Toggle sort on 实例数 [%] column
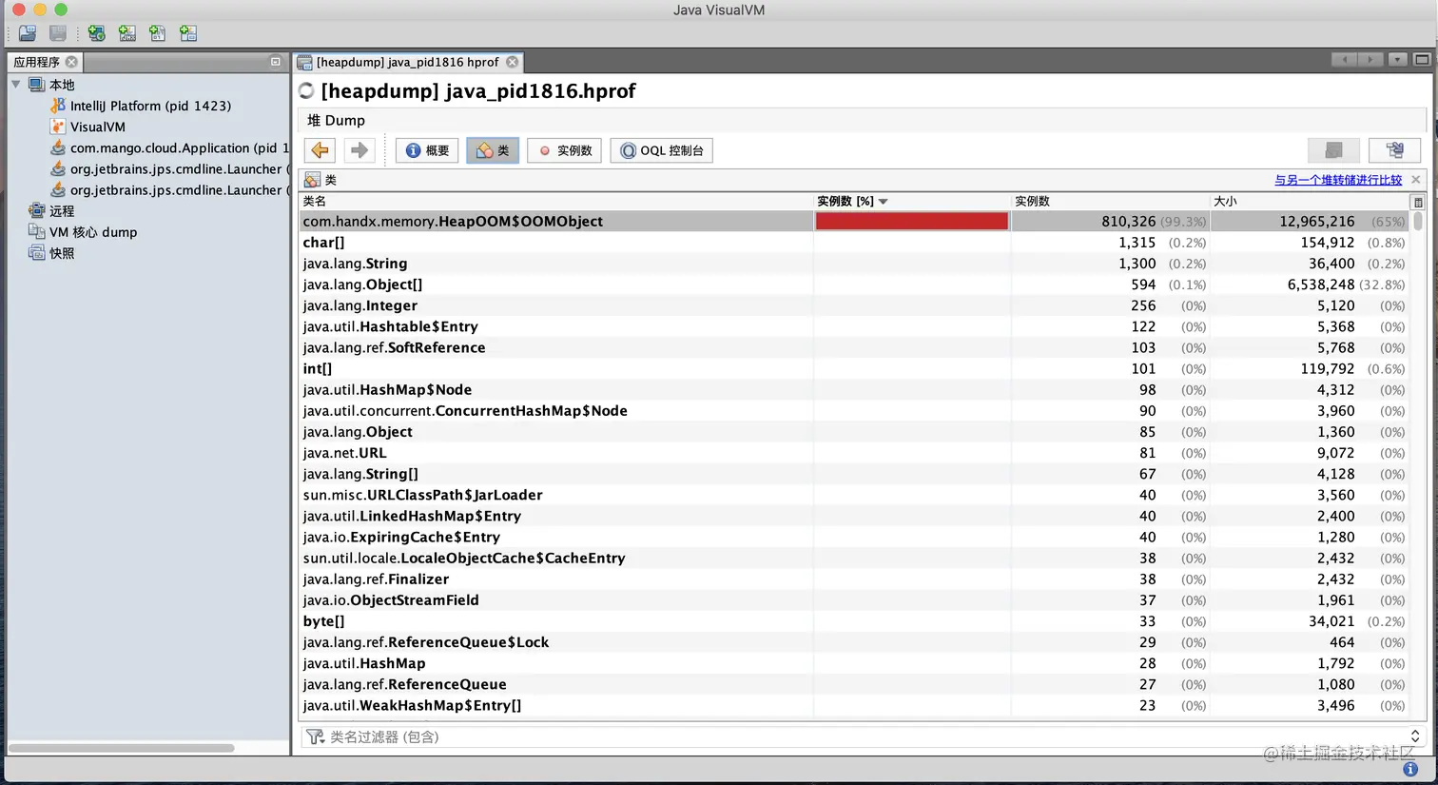 (x=912, y=201)
